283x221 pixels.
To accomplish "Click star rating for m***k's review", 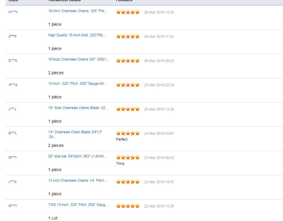I will (x=128, y=12).
